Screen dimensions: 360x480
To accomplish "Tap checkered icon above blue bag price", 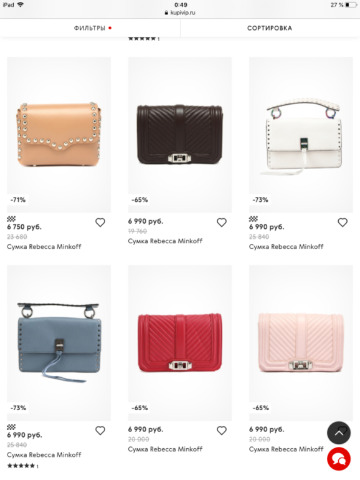I will click(x=11, y=427).
